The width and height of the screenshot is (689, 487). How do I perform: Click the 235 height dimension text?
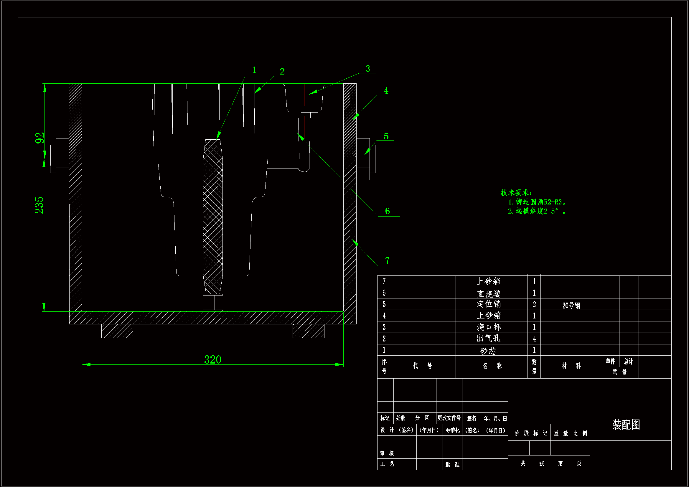pyautogui.click(x=39, y=205)
